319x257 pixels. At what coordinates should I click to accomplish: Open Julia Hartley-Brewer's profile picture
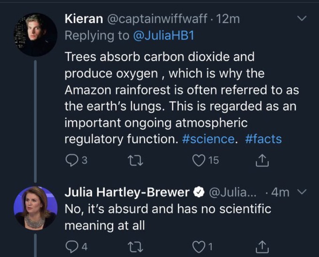[35, 208]
